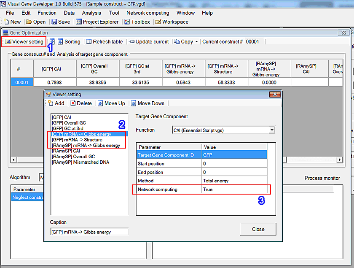This screenshot has width=354, height=268.
Task: Open the Toolbox
Action: tap(137, 22)
